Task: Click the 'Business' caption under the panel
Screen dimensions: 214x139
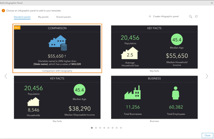Action: [154, 121]
